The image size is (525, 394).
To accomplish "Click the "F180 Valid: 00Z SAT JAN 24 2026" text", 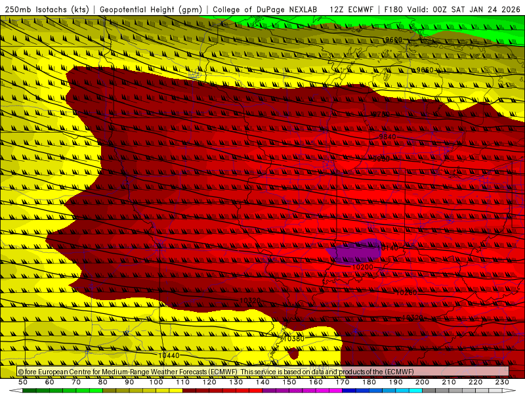I will 452,10.
